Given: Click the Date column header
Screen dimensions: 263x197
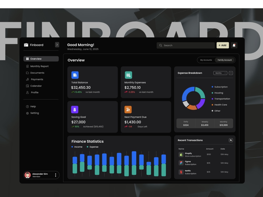Looking at the screenshot, I should click(222, 149).
